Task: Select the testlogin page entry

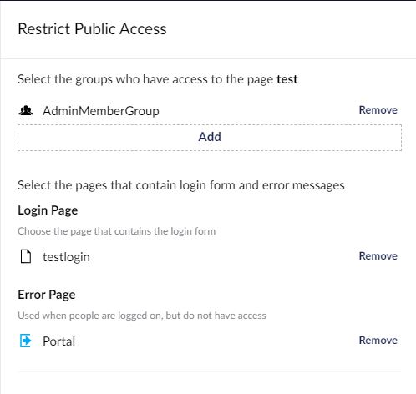Action: tap(66, 257)
